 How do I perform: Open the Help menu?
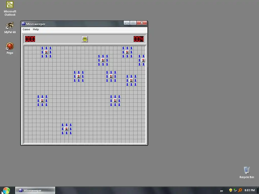[x=36, y=29]
